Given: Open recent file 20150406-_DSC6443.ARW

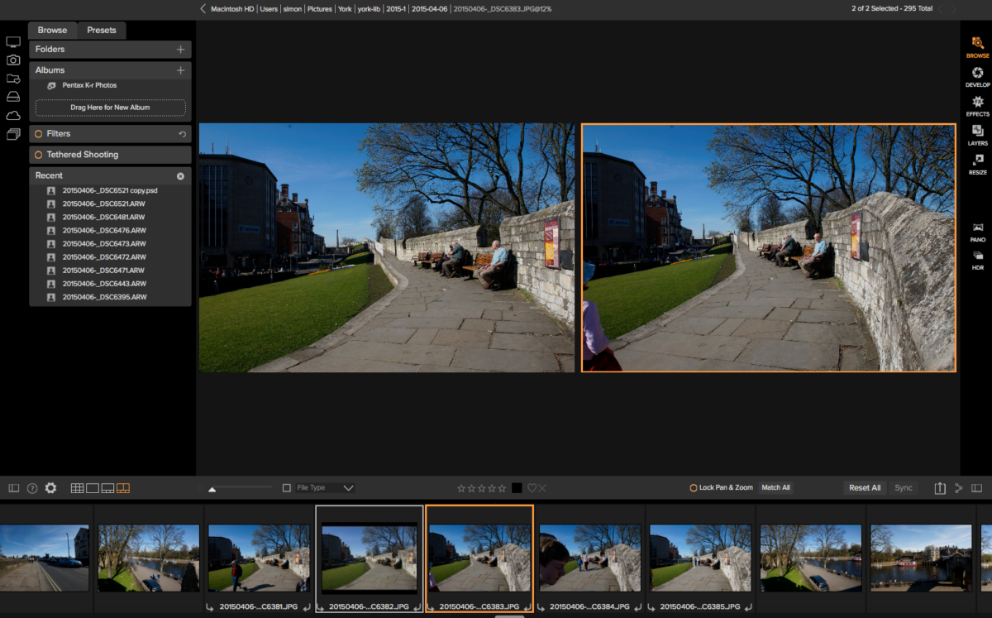Looking at the screenshot, I should pyautogui.click(x=104, y=284).
